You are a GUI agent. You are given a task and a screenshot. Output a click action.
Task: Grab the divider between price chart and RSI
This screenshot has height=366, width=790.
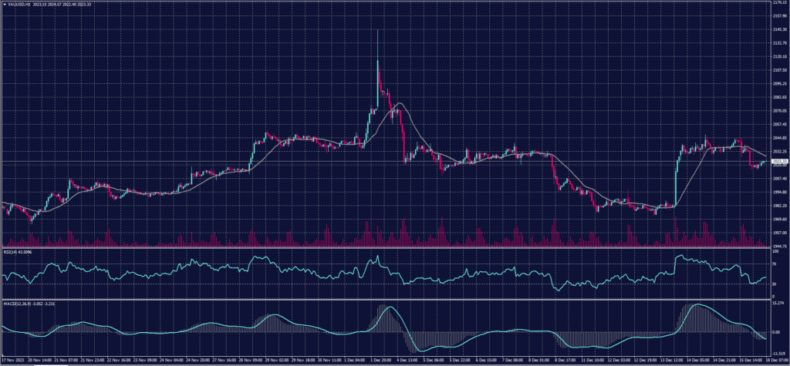tap(386, 248)
